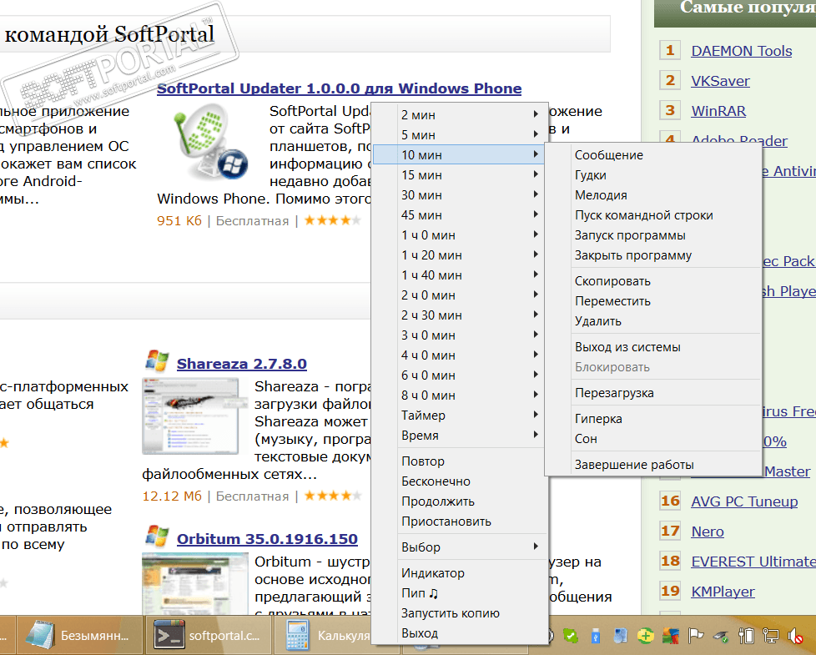
Task: Select the highlighted 10 мин menu item
Action: coord(459,155)
